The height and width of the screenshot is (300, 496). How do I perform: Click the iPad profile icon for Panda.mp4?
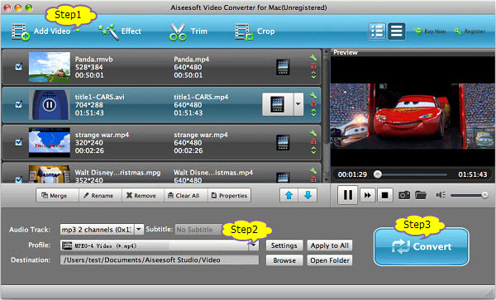[283, 67]
